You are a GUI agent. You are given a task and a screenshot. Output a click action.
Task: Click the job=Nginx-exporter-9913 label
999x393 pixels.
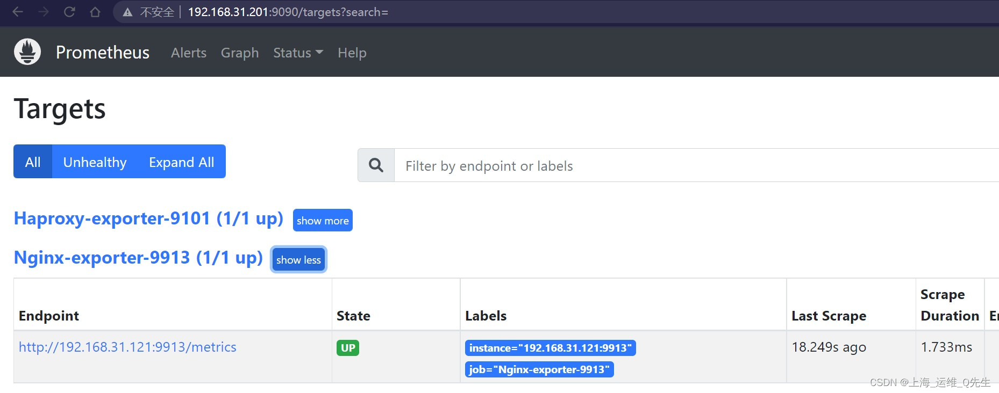coord(539,369)
